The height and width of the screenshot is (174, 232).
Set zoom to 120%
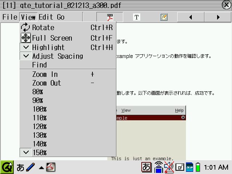pyautogui.click(x=68, y=127)
